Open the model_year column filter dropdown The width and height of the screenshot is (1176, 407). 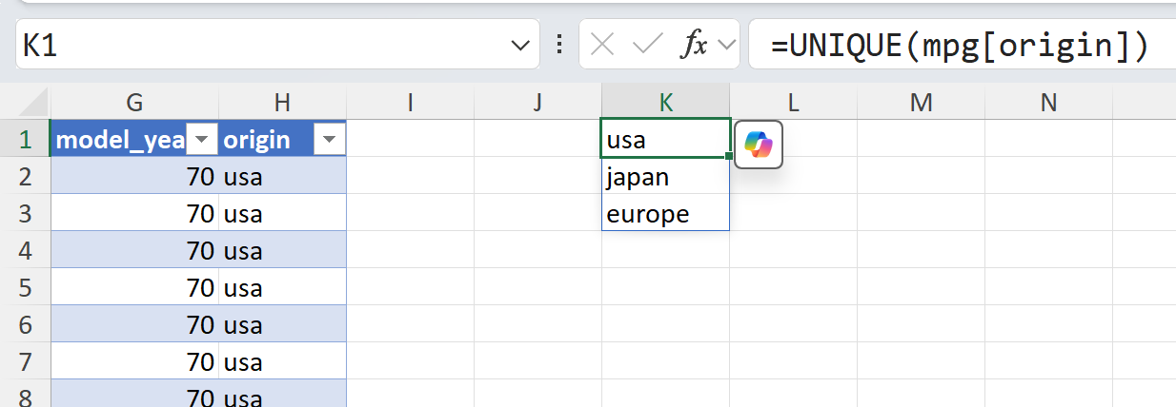coord(202,140)
